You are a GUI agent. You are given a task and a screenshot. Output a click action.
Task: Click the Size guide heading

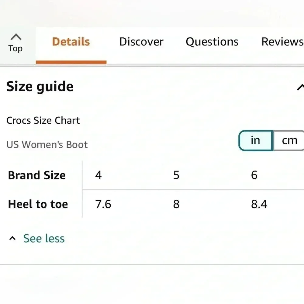[x=40, y=86]
